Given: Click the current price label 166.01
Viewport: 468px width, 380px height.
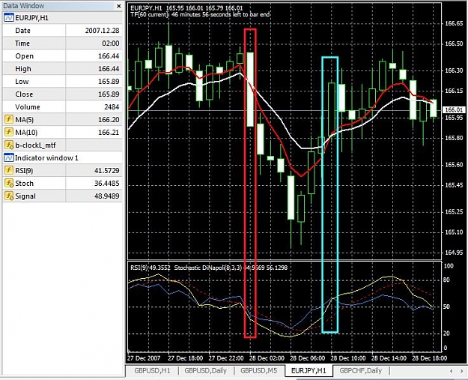Looking at the screenshot, I should (454, 110).
